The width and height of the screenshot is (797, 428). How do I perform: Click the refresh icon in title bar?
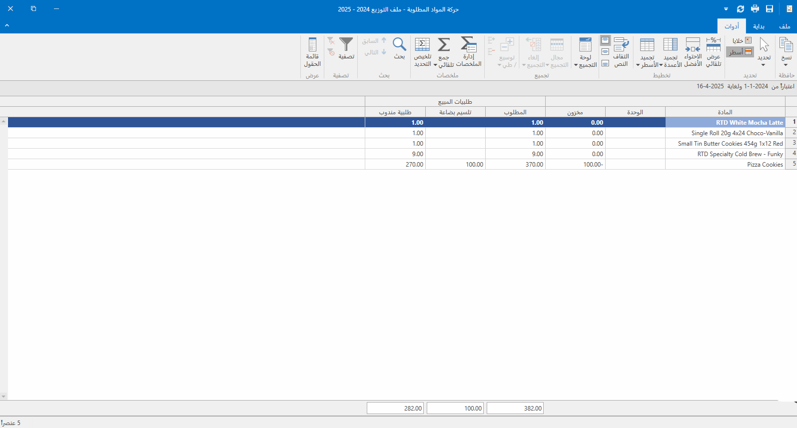click(741, 9)
